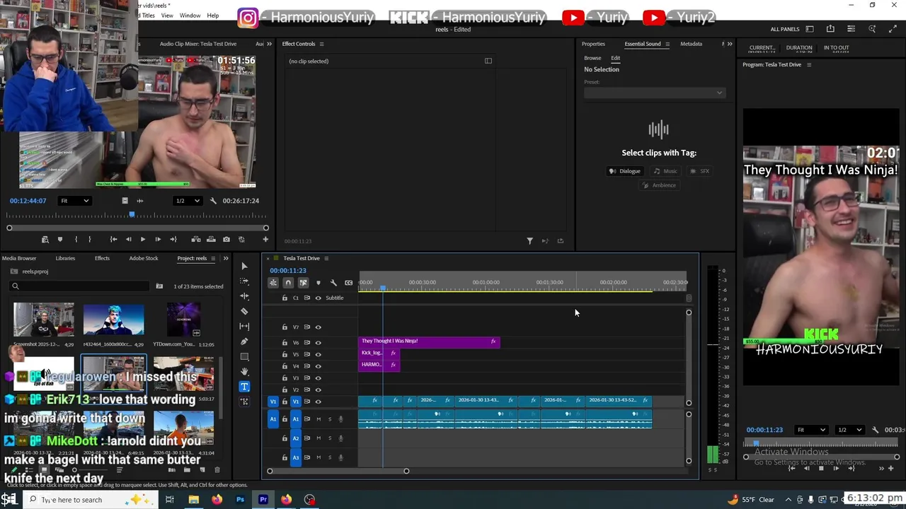Select the Track Select Forward tool
The width and height of the screenshot is (906, 509).
(x=244, y=281)
